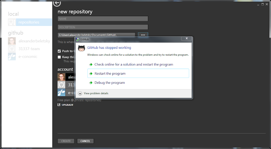Select the alex account avatar in account list
This screenshot has height=149, width=271.
tap(61, 77)
